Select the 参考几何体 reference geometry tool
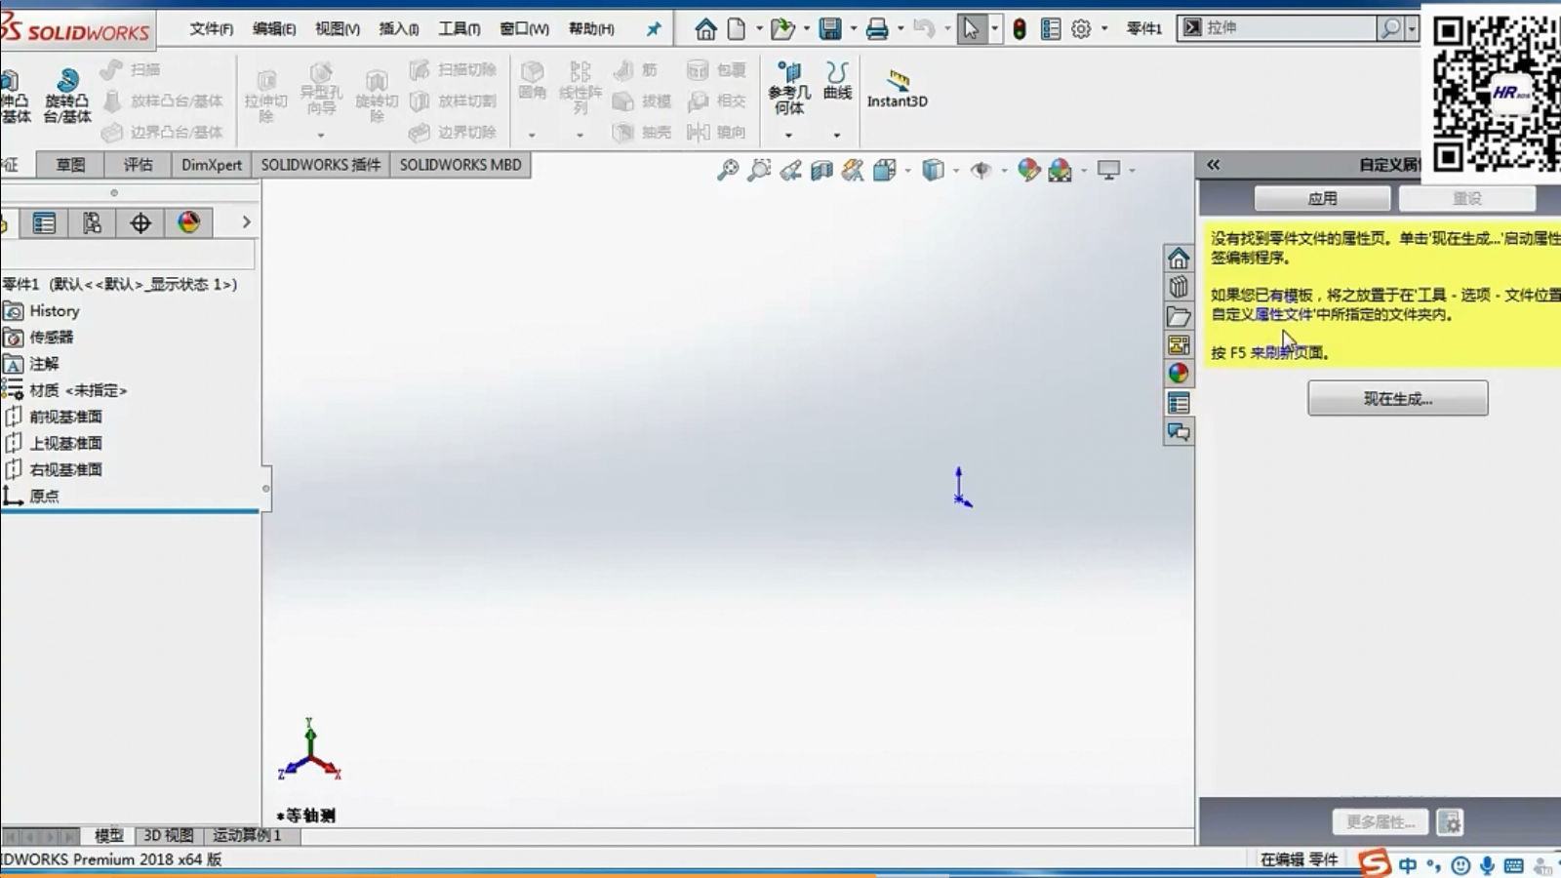 tap(788, 88)
